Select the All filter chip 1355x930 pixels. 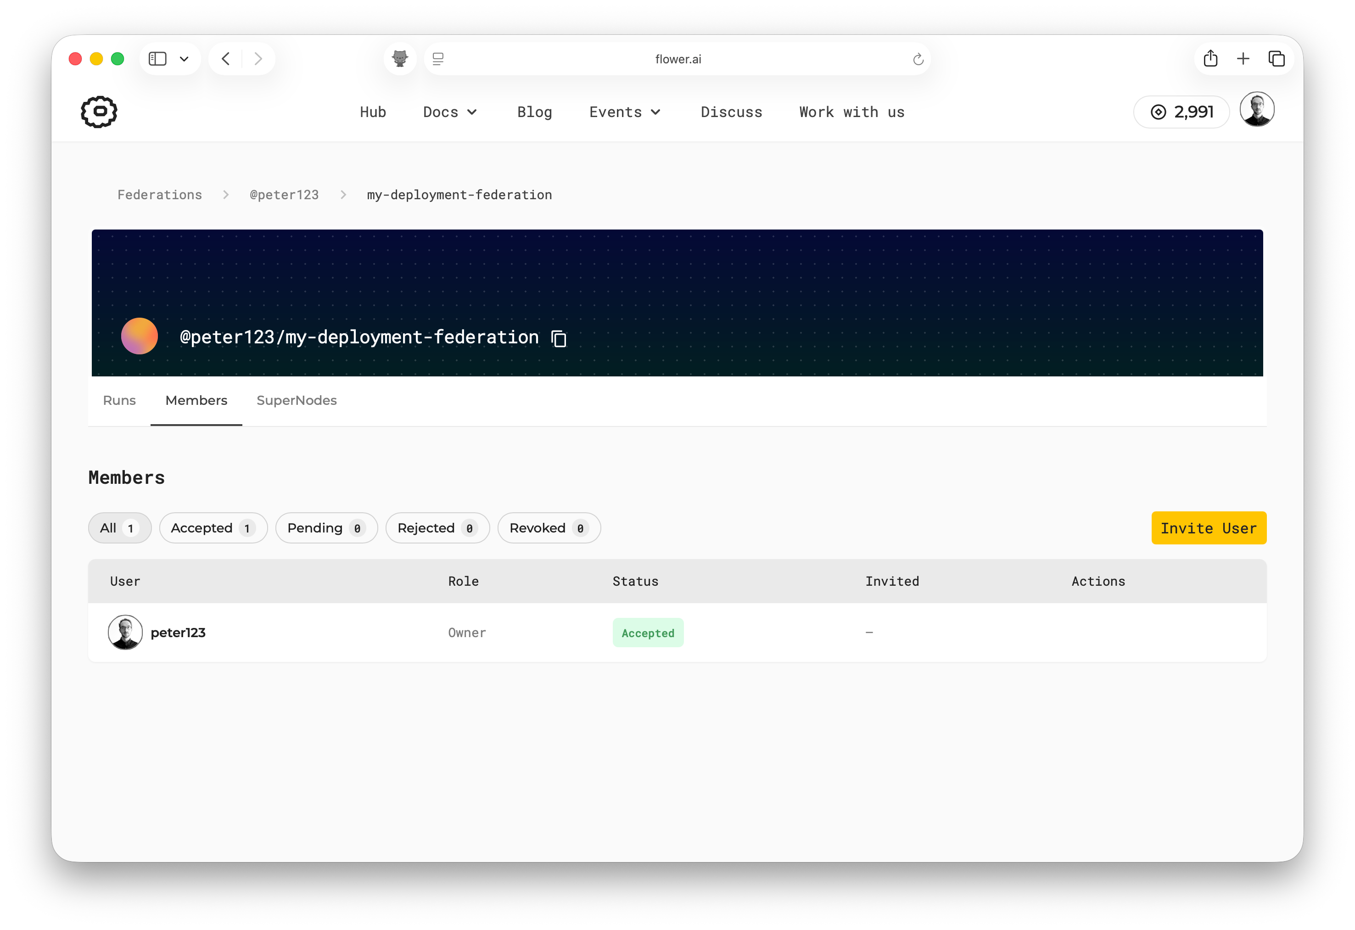pyautogui.click(x=119, y=528)
